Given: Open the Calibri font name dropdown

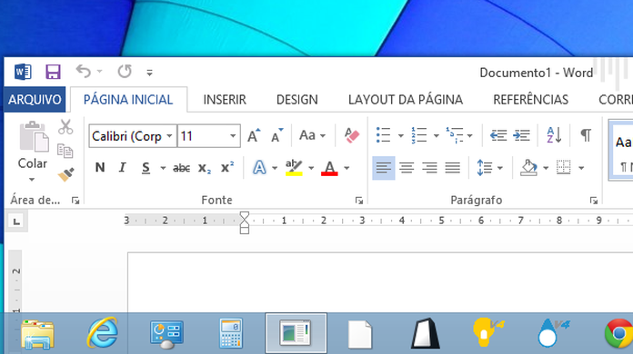Looking at the screenshot, I should point(169,136).
